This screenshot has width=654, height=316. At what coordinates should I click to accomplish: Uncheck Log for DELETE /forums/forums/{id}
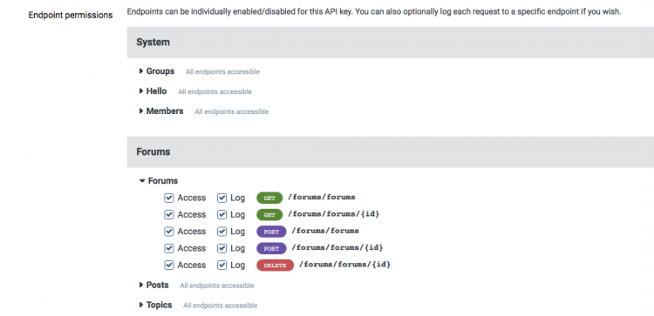click(221, 265)
